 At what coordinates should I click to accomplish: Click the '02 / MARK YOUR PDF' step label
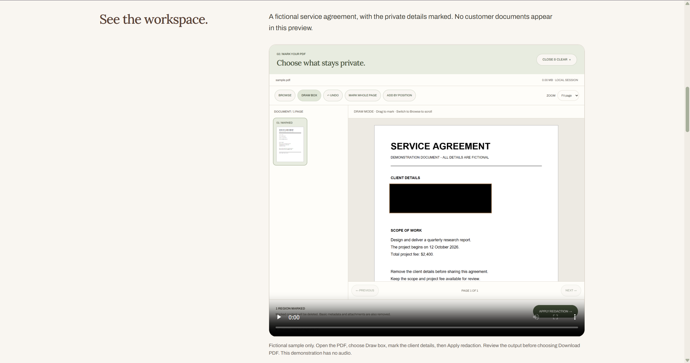291,54
